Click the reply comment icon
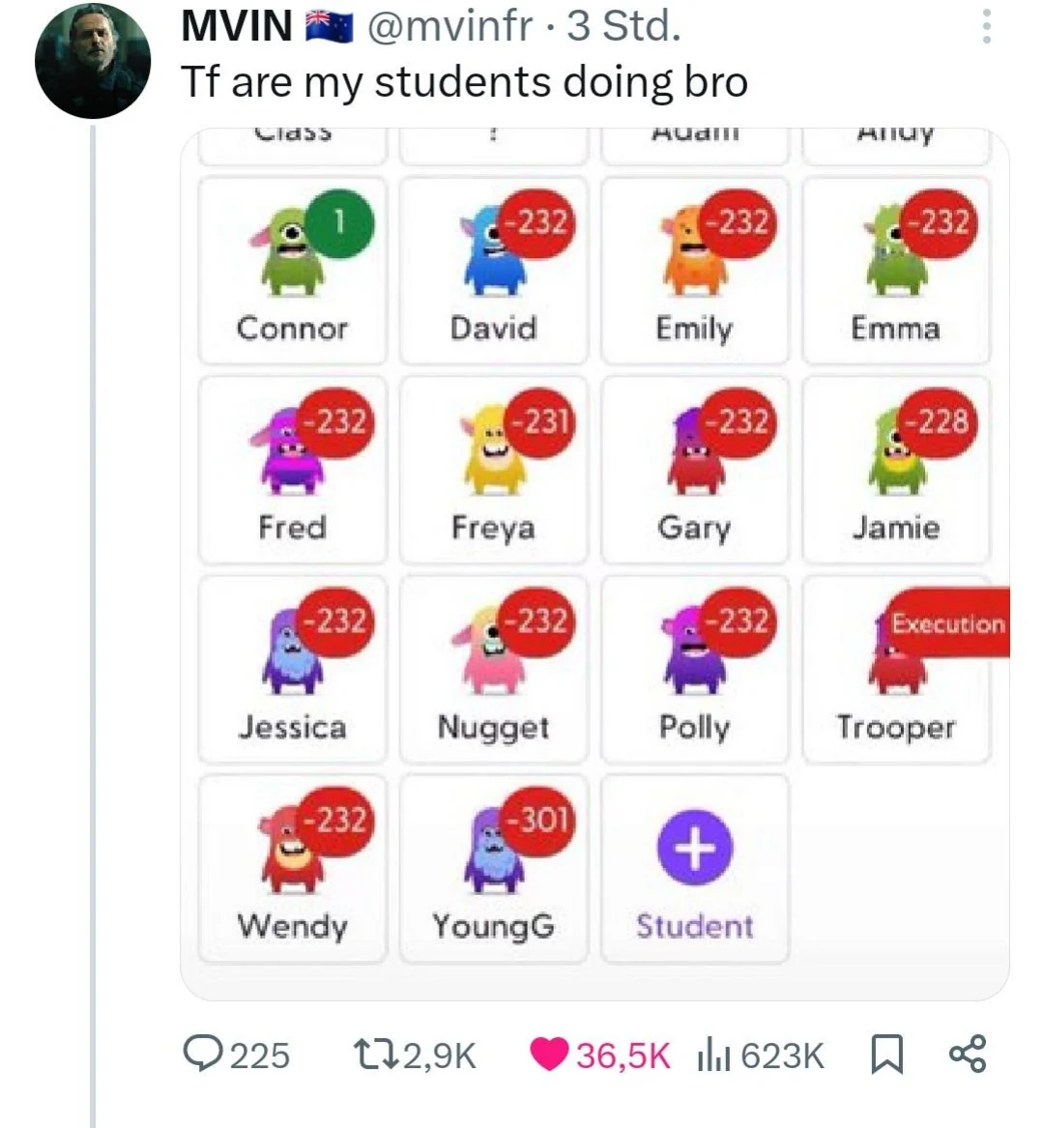The height and width of the screenshot is (1128, 1044). tap(206, 1054)
